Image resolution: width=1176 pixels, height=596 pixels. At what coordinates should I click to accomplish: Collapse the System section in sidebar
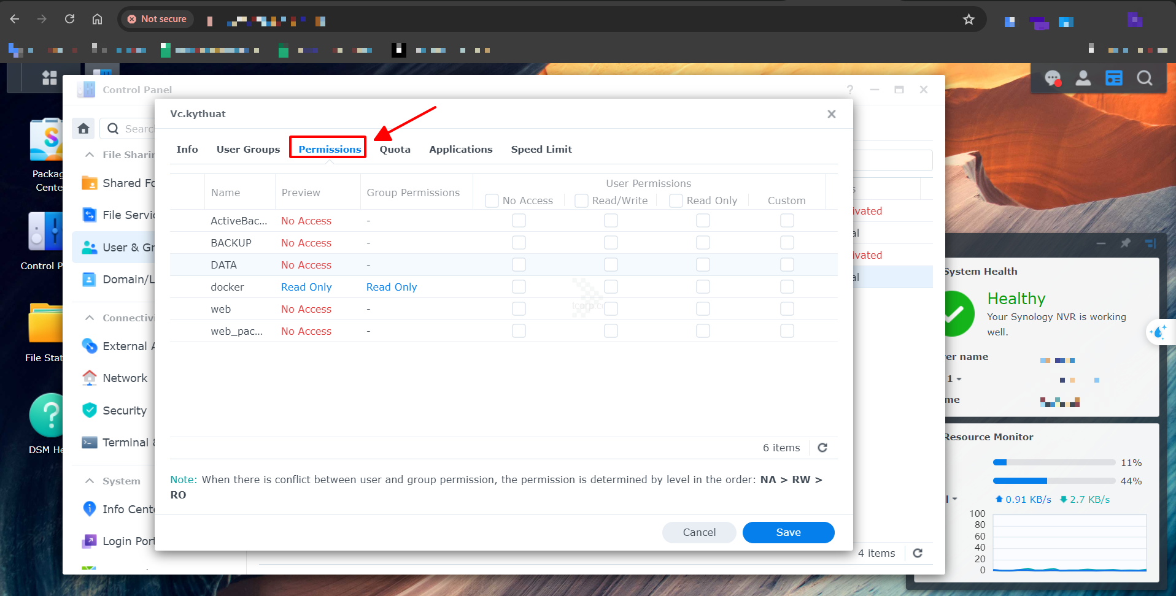[90, 481]
